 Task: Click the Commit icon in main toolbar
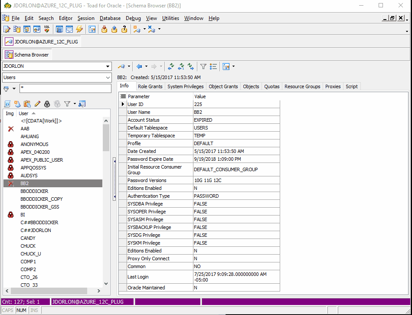click(104, 29)
